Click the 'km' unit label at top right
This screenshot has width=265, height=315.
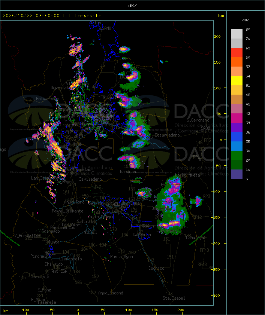point(221,16)
